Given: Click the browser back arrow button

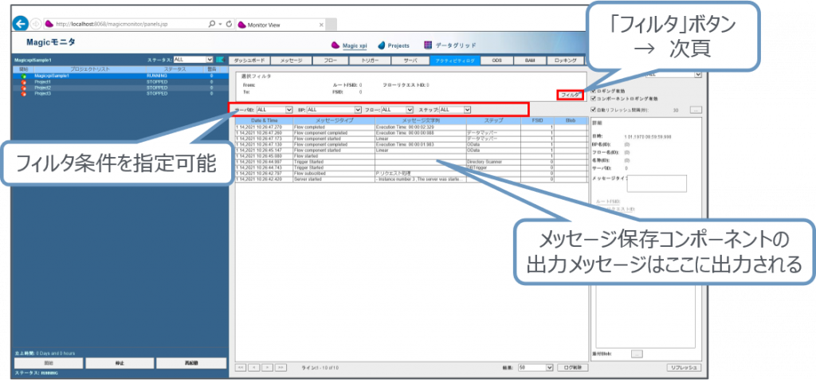Looking at the screenshot, I should (20, 23).
